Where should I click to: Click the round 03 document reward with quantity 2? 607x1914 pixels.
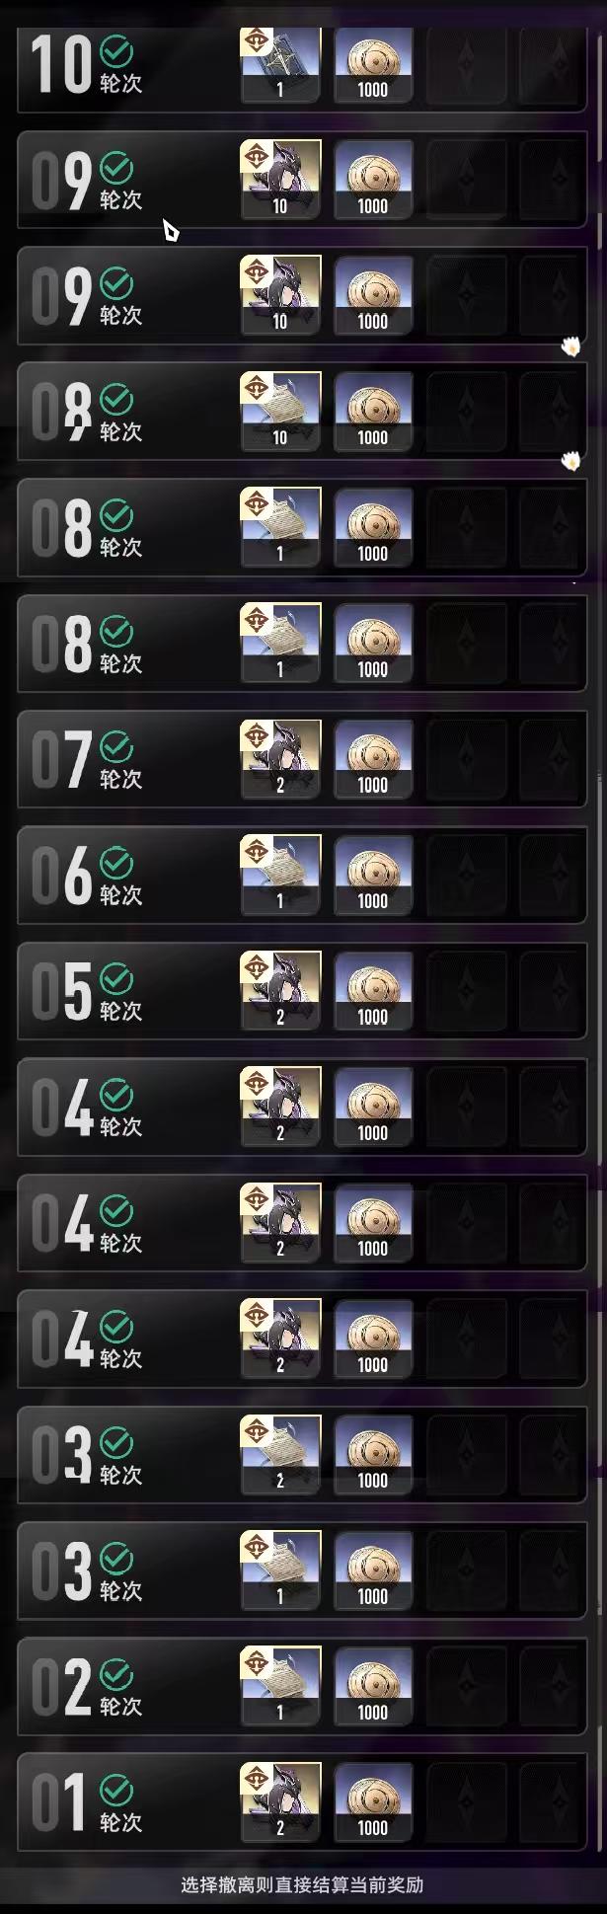280,1453
